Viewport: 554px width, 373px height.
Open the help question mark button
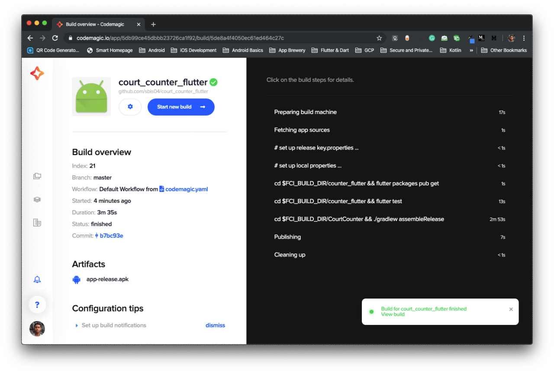pyautogui.click(x=37, y=305)
